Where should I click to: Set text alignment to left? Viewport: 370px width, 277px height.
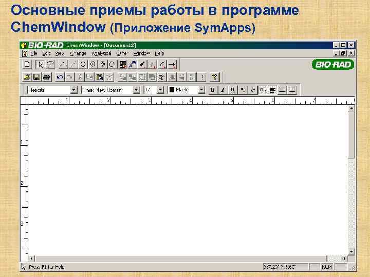272,90
